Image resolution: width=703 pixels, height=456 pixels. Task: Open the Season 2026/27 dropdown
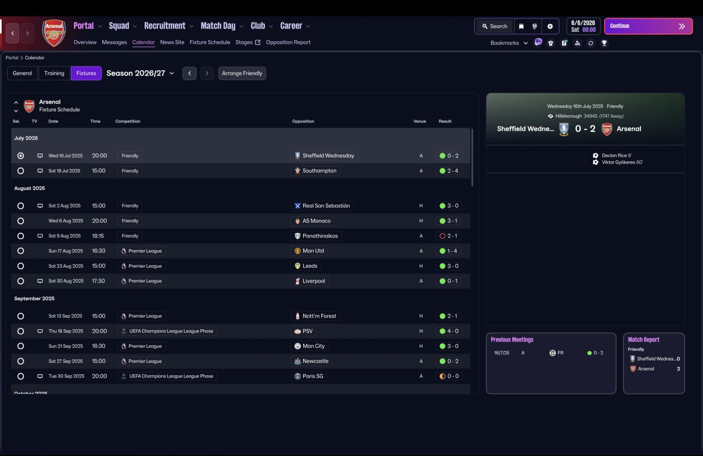140,73
